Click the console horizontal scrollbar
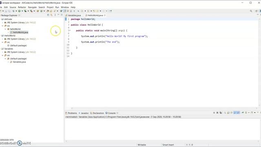Viewport: 261px width, 147px height. (162, 141)
